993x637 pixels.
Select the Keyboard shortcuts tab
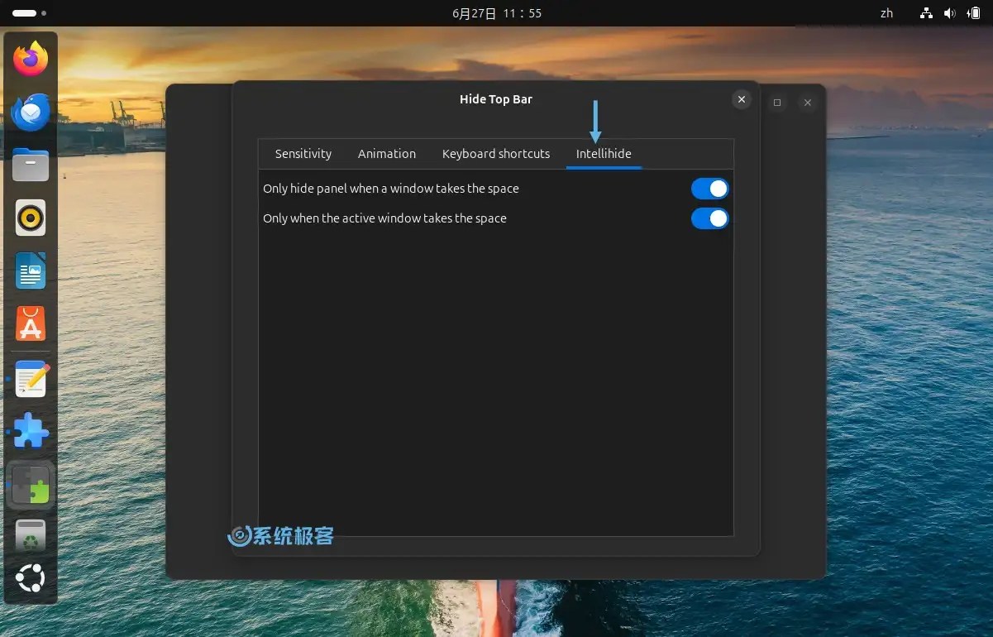(495, 153)
